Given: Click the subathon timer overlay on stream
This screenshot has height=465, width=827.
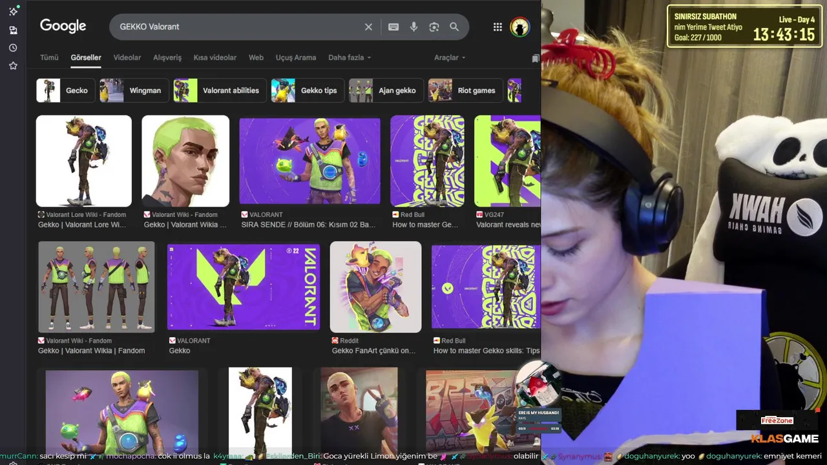Looking at the screenshot, I should tap(744, 26).
